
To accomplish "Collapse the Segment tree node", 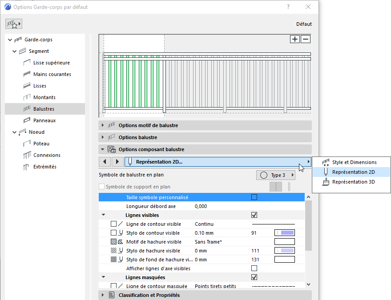I will [15, 51].
